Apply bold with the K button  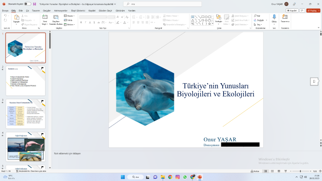81,23
